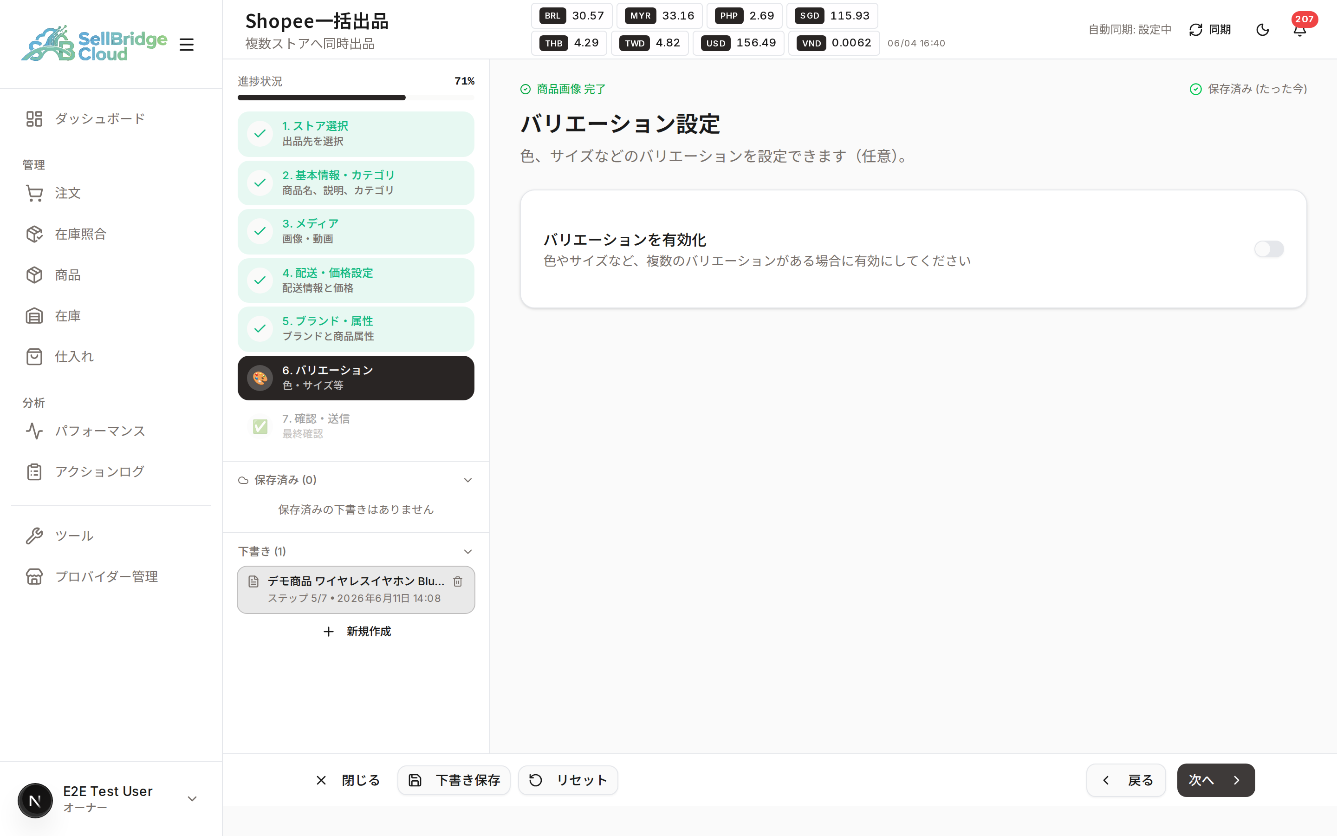The image size is (1337, 836).
Task: Click the user avatar N icon
Action: tap(35, 800)
